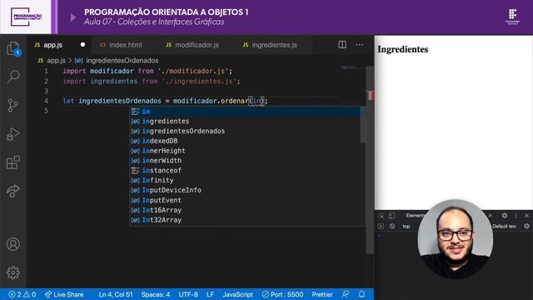Click the Ingredientes heading in the preview
Screen dimensions: 533x300
(x=403, y=49)
